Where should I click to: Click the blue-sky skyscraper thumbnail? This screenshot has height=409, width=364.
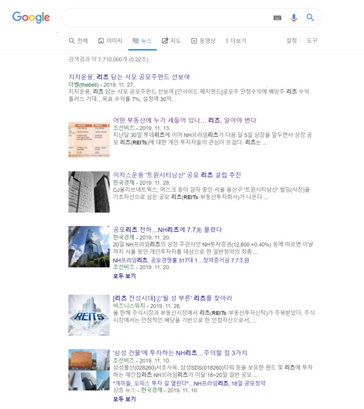pyautogui.click(x=89, y=247)
